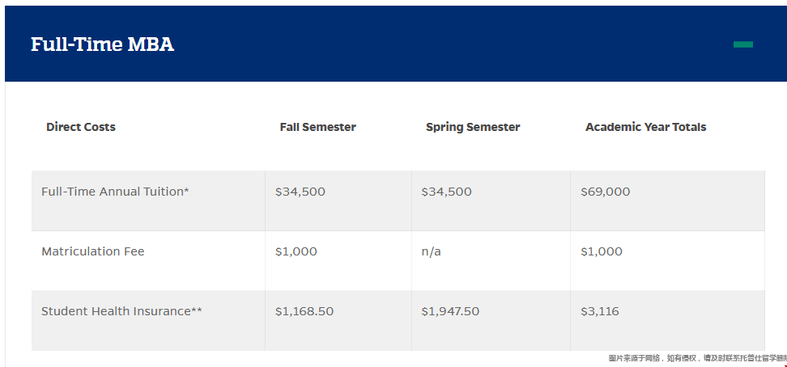
Task: Click the fall semester $34,500 tuition cell
Action: pos(300,192)
